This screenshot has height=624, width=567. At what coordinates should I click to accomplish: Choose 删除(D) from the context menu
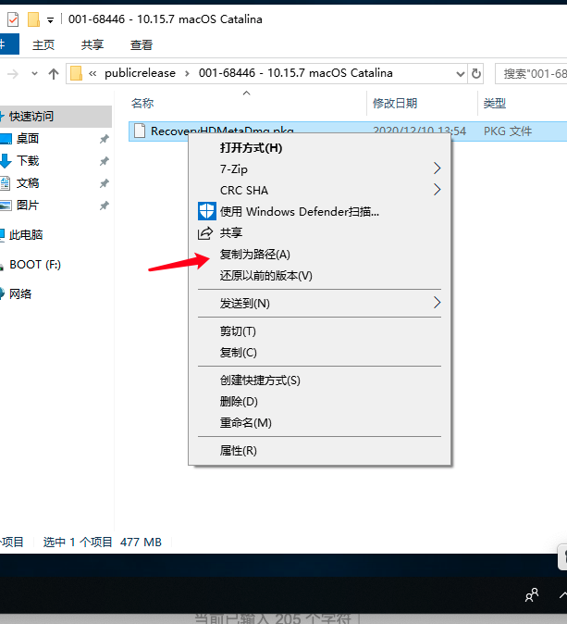coord(319,401)
